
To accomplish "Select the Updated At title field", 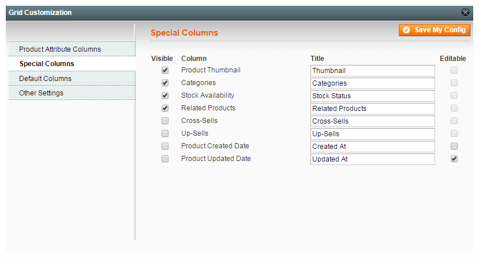I will coord(372,159).
